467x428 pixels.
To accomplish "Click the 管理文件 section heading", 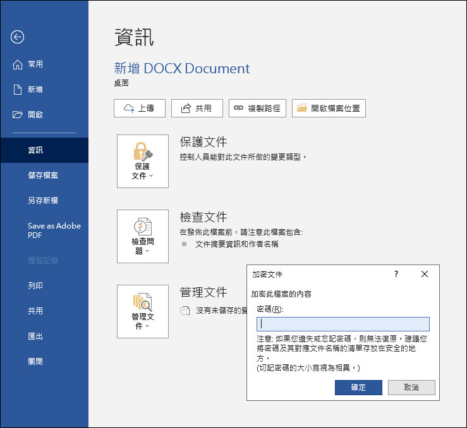I will pyautogui.click(x=203, y=292).
